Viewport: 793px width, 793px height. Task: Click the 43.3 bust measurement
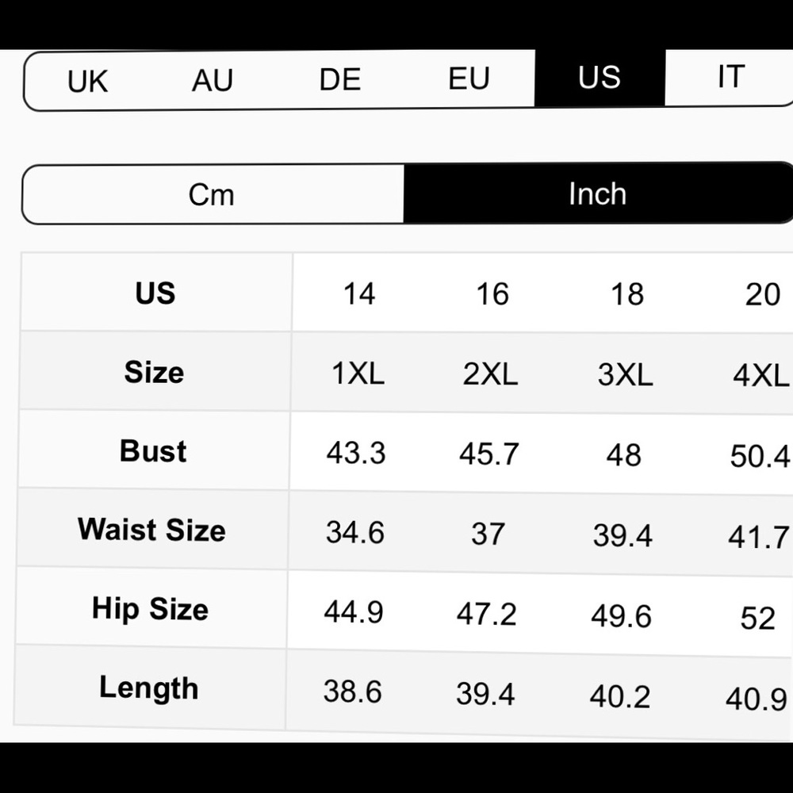pos(356,453)
